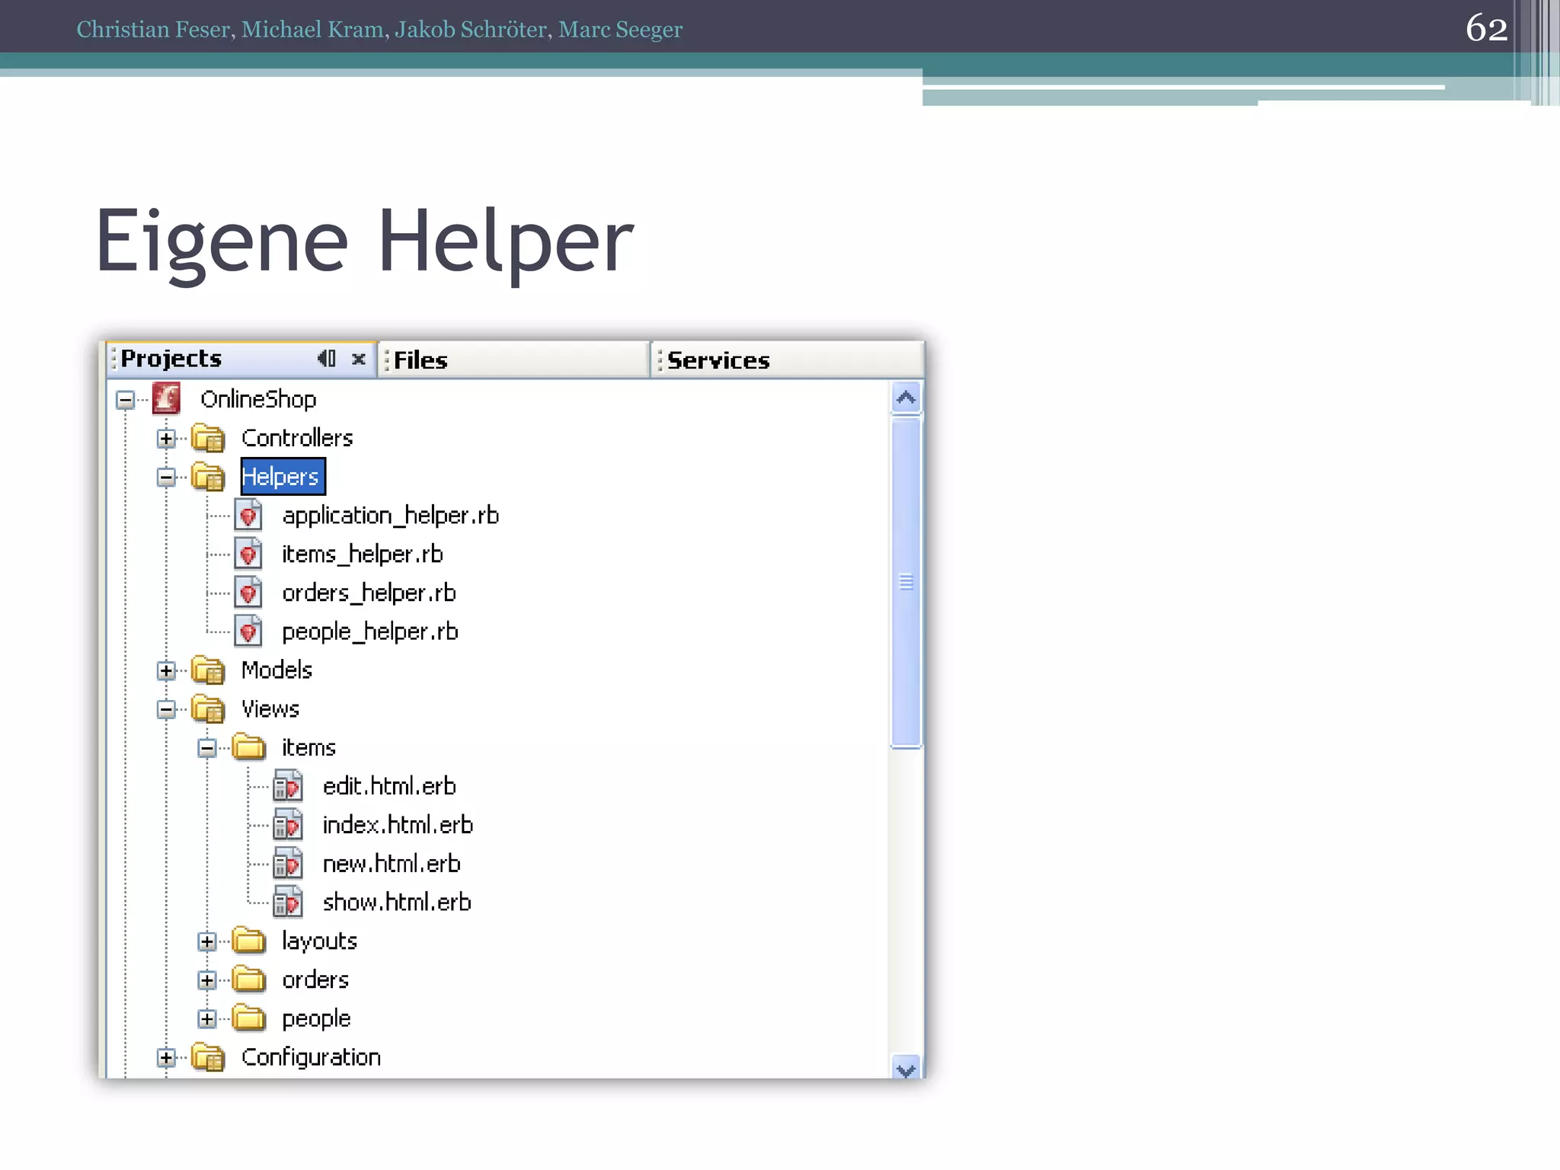Click the Configuration folder icon

208,1057
